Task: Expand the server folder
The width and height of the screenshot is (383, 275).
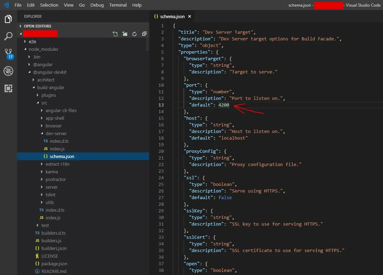Action: tap(83, 187)
